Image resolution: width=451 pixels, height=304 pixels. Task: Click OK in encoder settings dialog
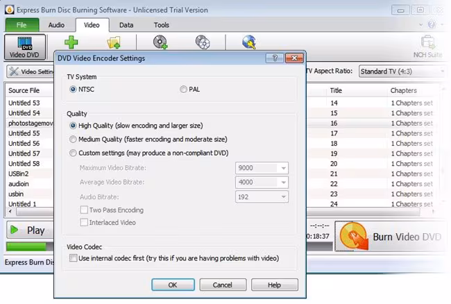[173, 285]
